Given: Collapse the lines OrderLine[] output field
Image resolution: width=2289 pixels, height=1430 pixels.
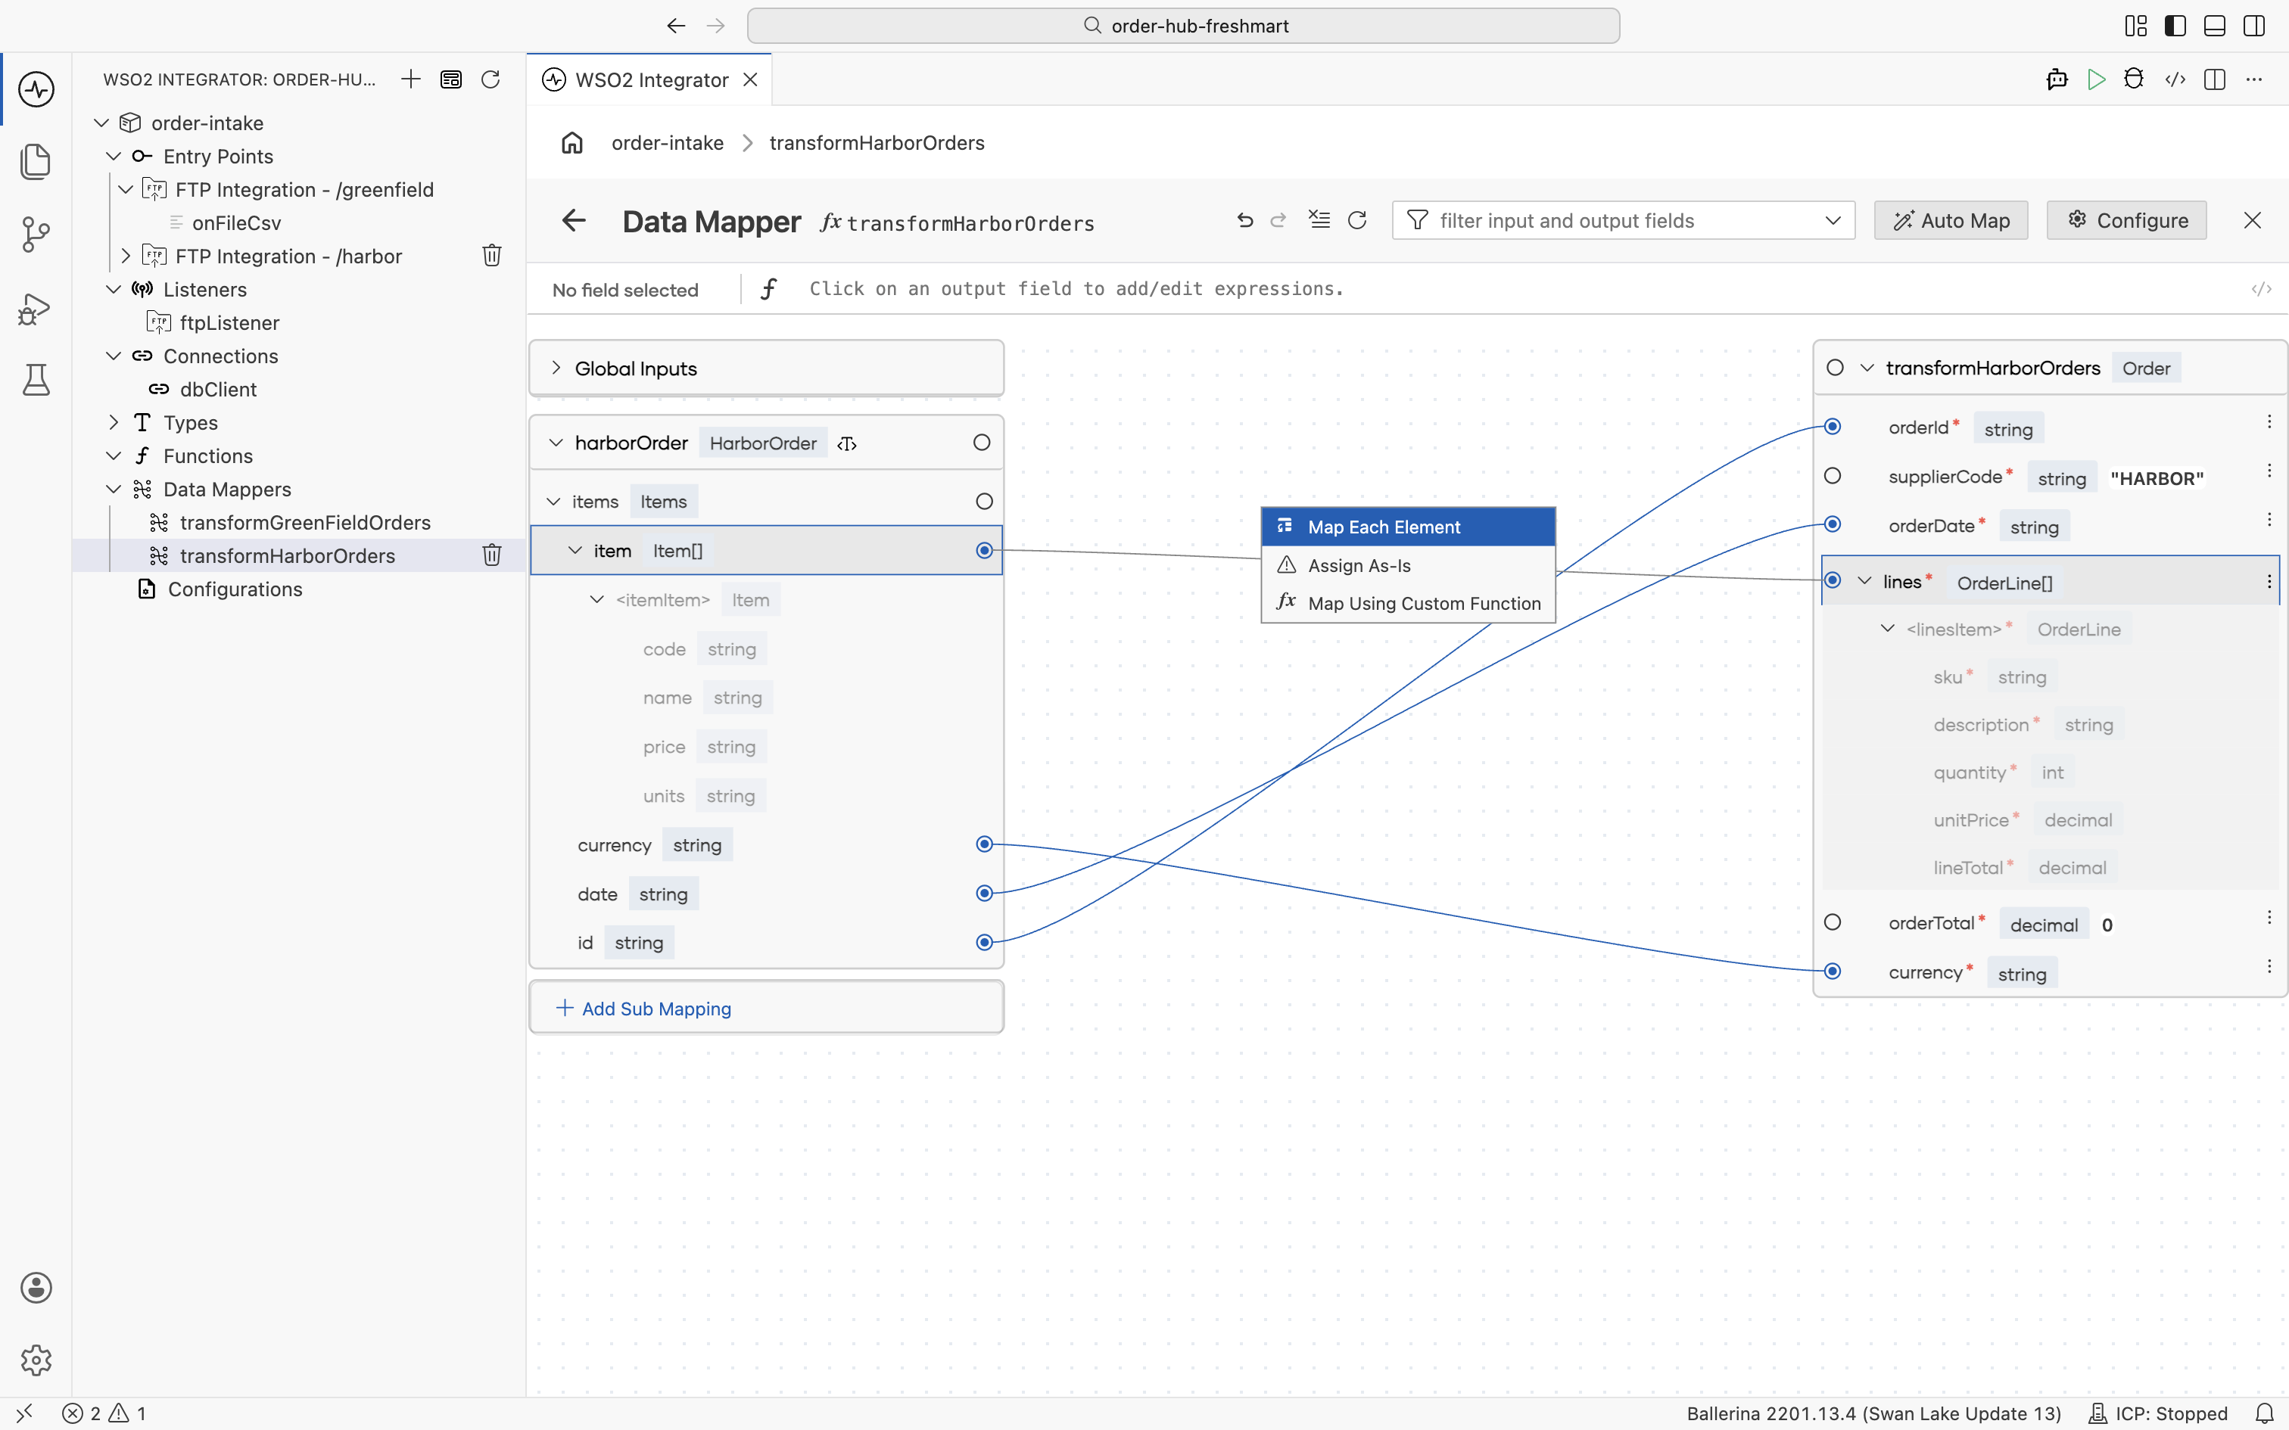Looking at the screenshot, I should tap(1865, 581).
